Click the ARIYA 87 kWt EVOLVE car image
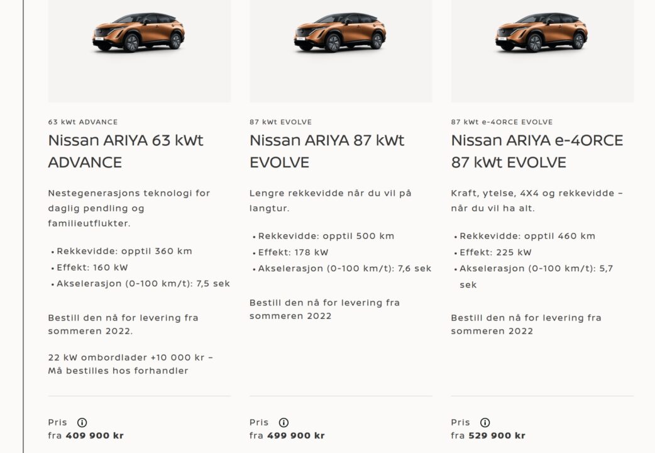The image size is (655, 453). [340, 33]
